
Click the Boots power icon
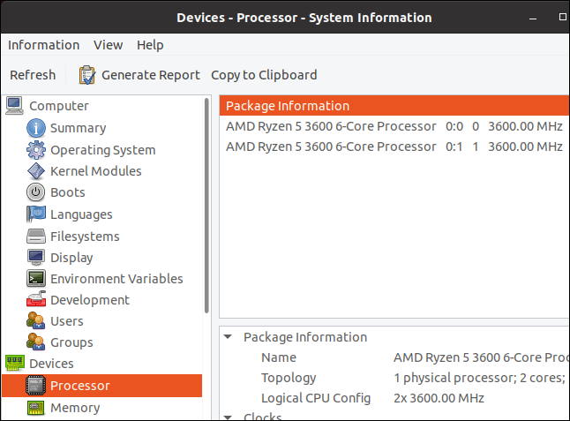tap(36, 192)
